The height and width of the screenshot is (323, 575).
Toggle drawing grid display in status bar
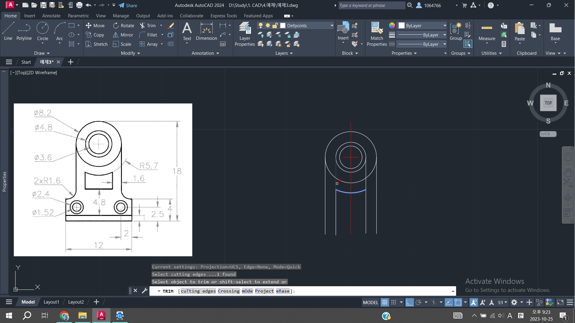385,302
